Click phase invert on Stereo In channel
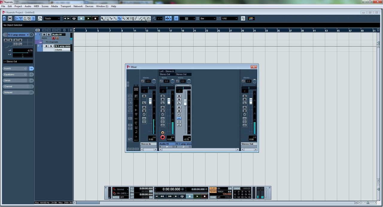383x207 pixels. point(143,81)
